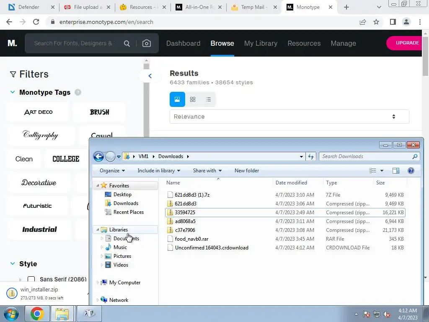Screen dimensions: 429x322
Task: Open a new Chrome tab
Action: pyautogui.click(x=346, y=7)
